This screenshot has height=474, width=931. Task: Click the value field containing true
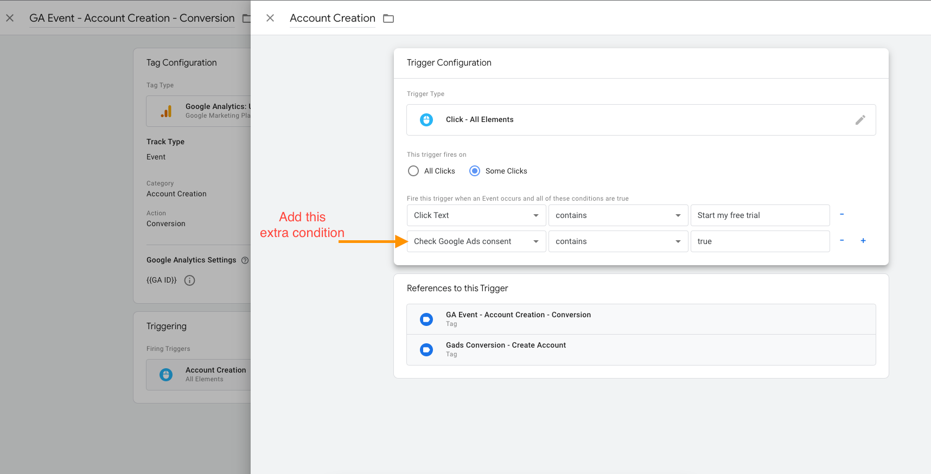click(760, 241)
